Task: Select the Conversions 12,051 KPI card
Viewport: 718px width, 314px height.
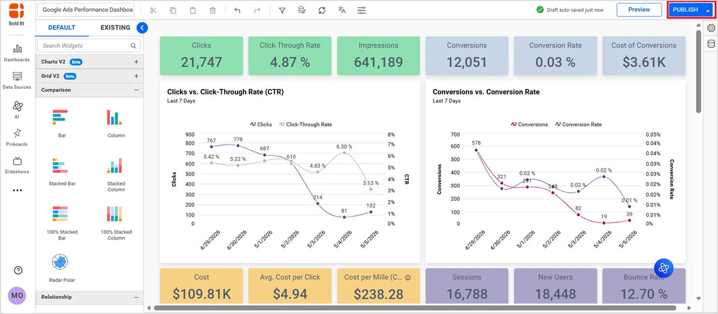Action: coord(467,56)
